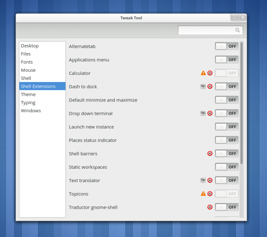Switch to the Typing category

[42, 103]
